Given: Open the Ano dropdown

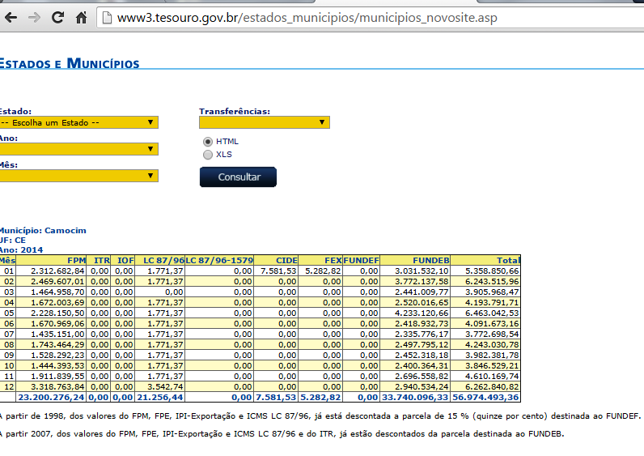Looking at the screenshot, I should (78, 149).
